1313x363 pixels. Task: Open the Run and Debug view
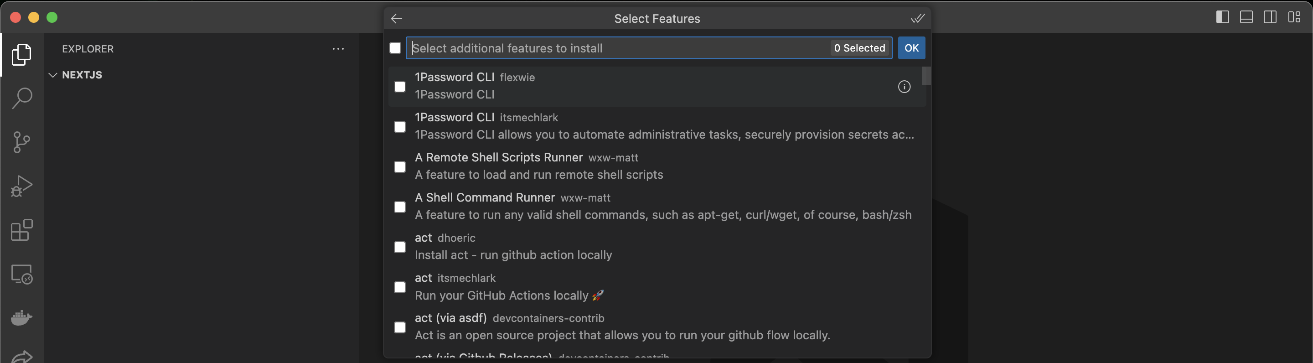point(22,186)
